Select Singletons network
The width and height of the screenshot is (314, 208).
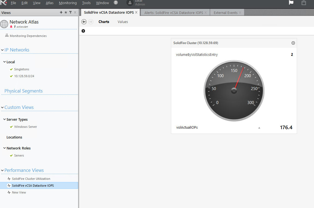pyautogui.click(x=22, y=69)
